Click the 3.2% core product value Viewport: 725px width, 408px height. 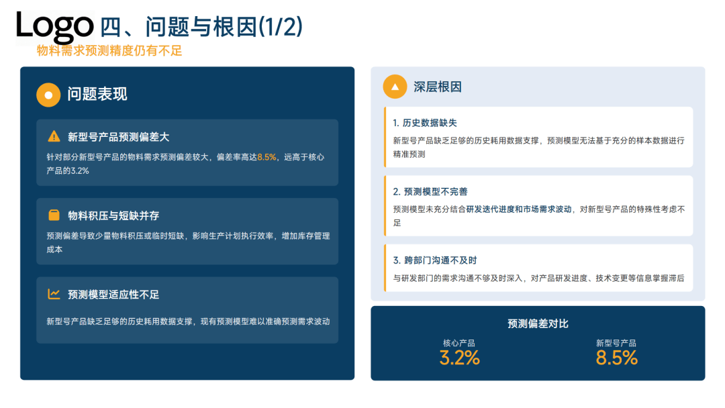460,358
